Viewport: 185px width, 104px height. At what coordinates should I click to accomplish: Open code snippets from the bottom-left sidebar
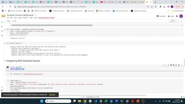coord(2,87)
